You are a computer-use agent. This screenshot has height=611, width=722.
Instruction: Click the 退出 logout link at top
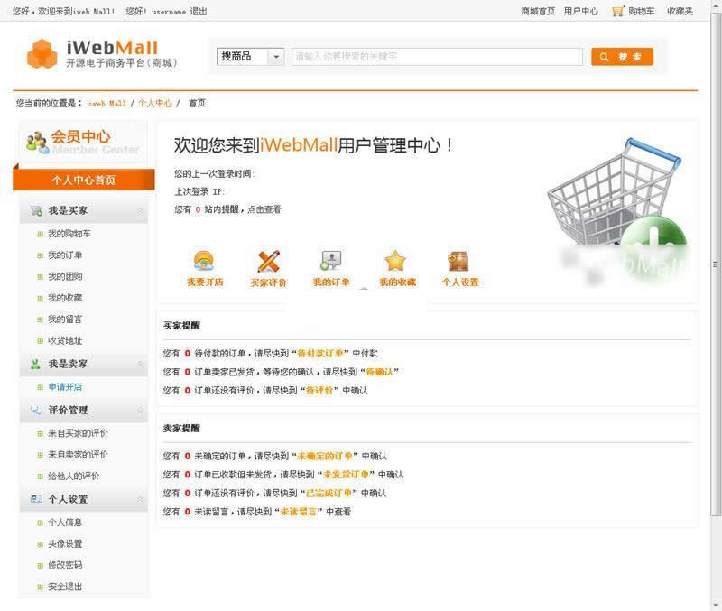click(x=199, y=11)
